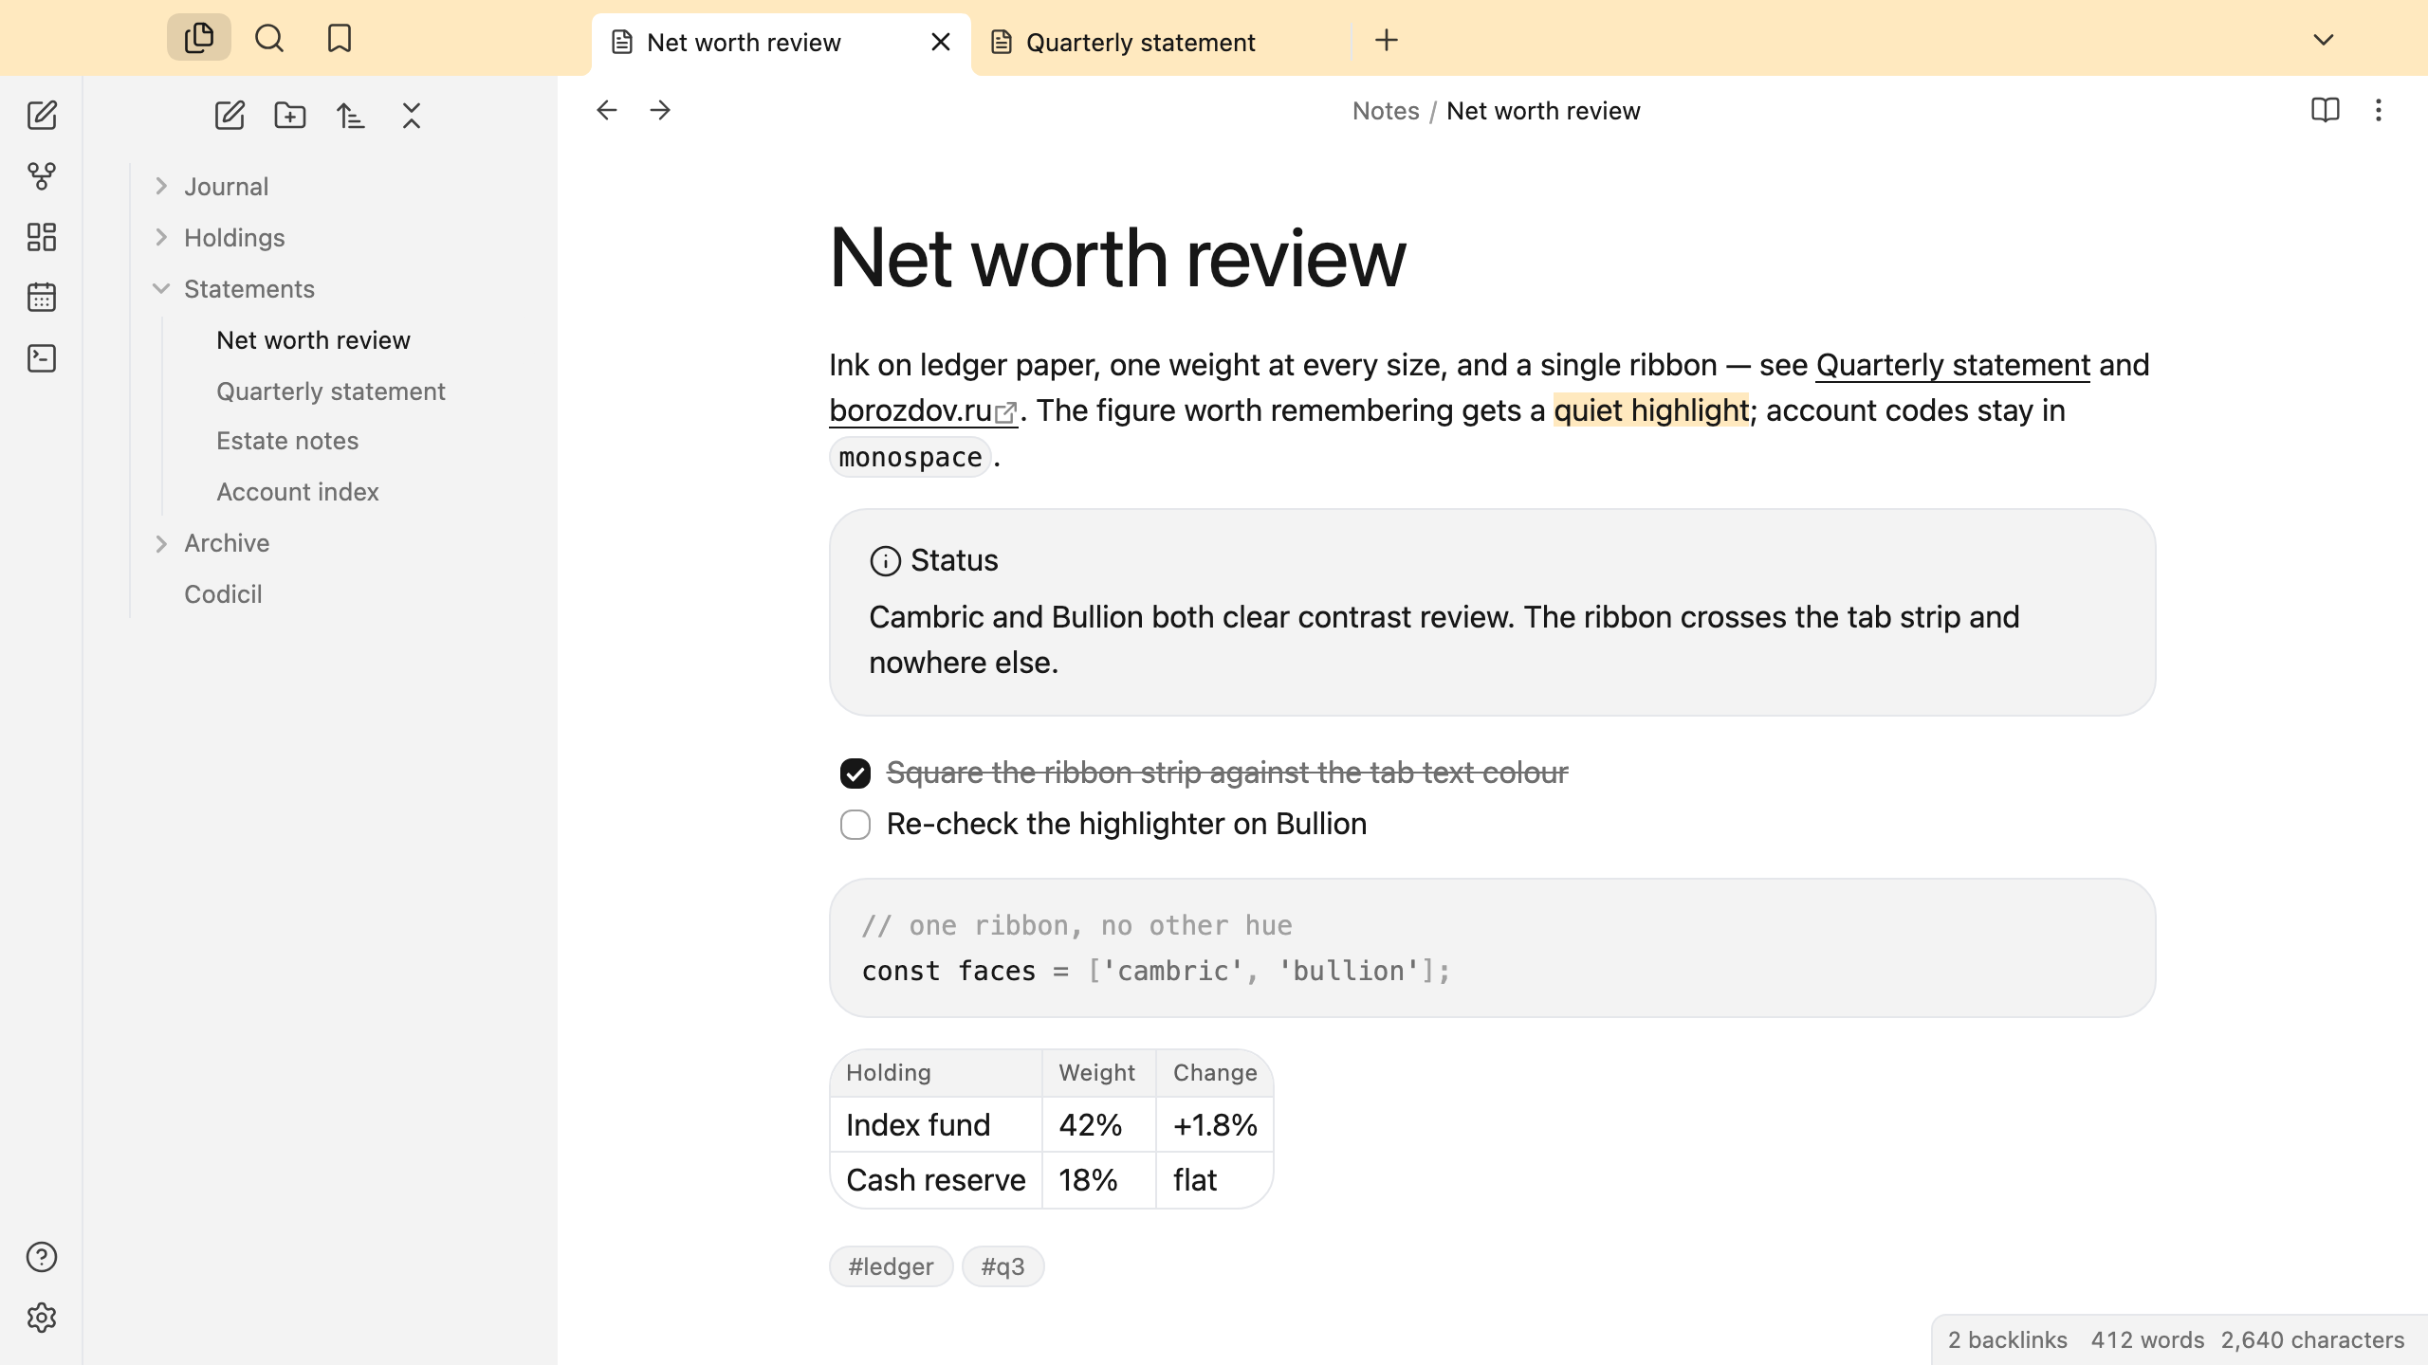Create a new folder in file explorer
This screenshot has width=2428, height=1365.
pos(290,116)
